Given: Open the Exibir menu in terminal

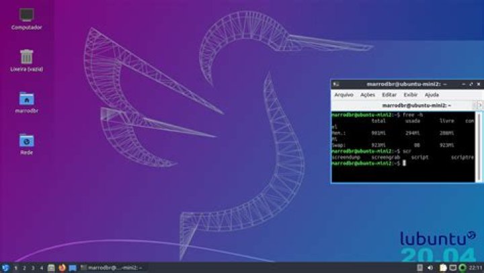Looking at the screenshot, I should [x=411, y=95].
